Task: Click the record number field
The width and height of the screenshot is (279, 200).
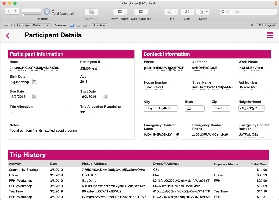Action: click(32, 11)
